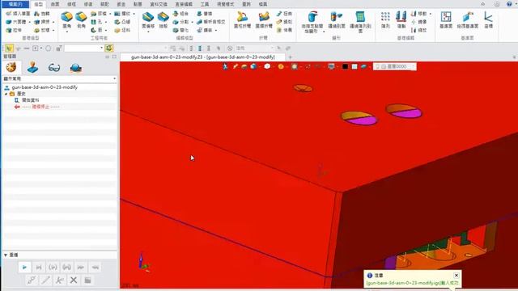
Task: Open the View Manager glasses tab
Action: (x=54, y=68)
